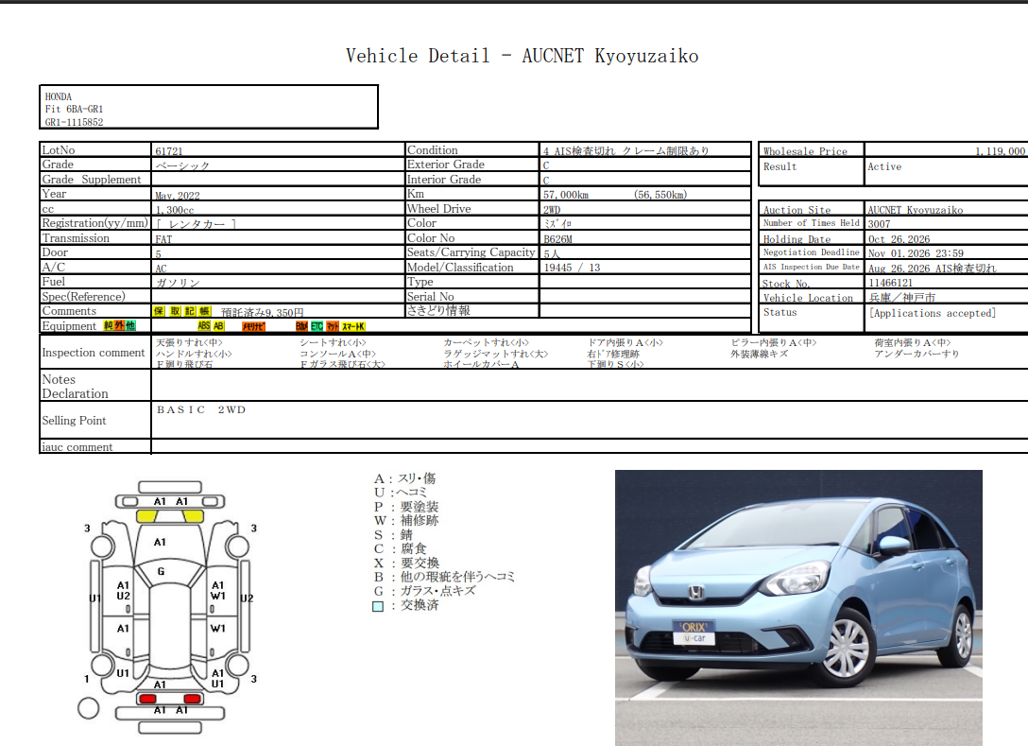1028x746 pixels.
Task: Click the light-blue 交換済 legend square
Action: point(378,606)
